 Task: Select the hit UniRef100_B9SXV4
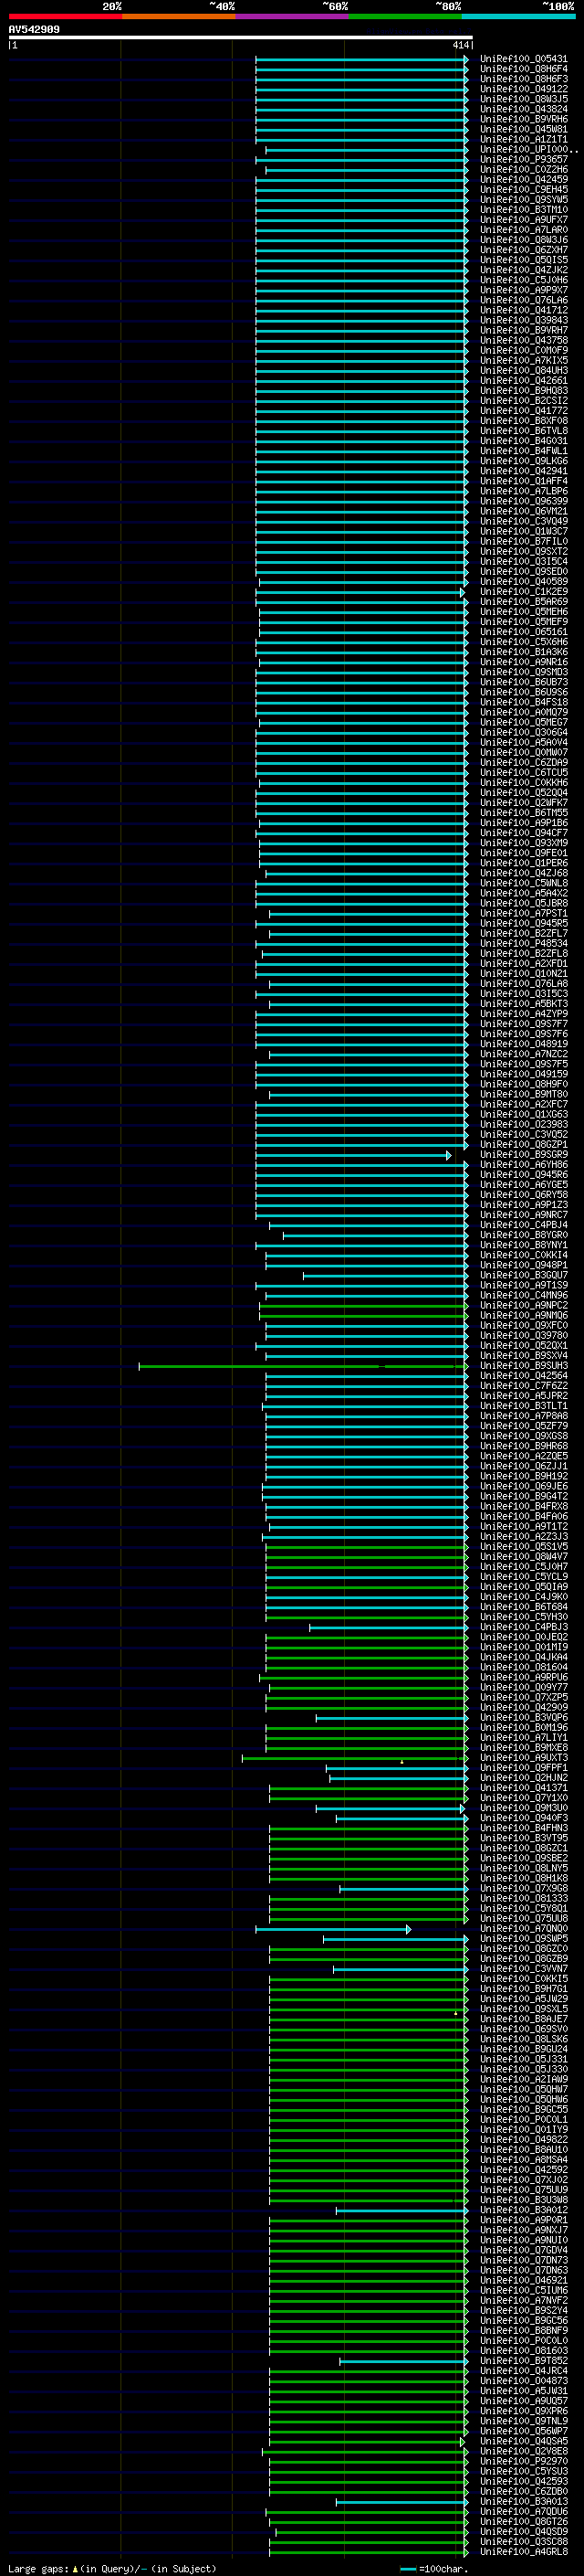point(523,1355)
